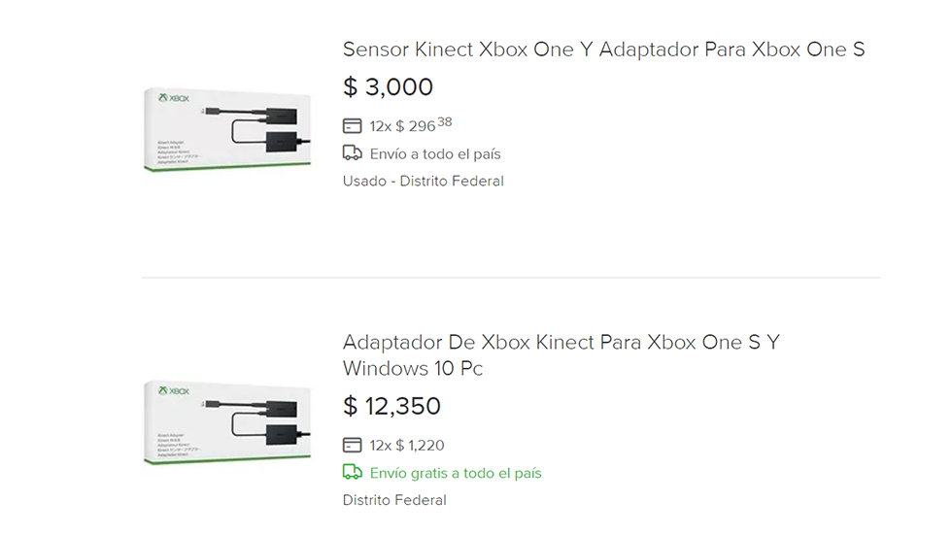The image size is (952, 535).
Task: Click Envío a todo el país in the first listing
Action: click(x=435, y=154)
